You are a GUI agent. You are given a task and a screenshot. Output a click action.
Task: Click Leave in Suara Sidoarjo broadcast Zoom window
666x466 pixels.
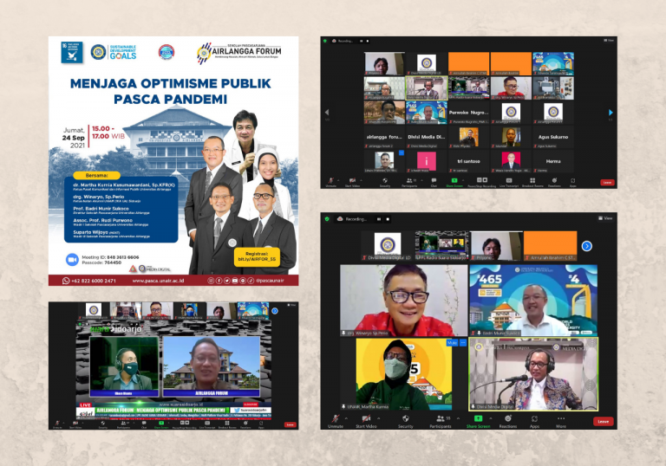pyautogui.click(x=290, y=424)
